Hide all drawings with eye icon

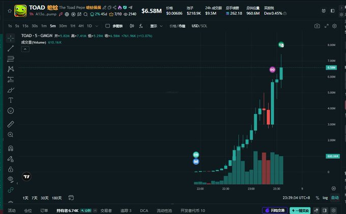(x=11, y=179)
